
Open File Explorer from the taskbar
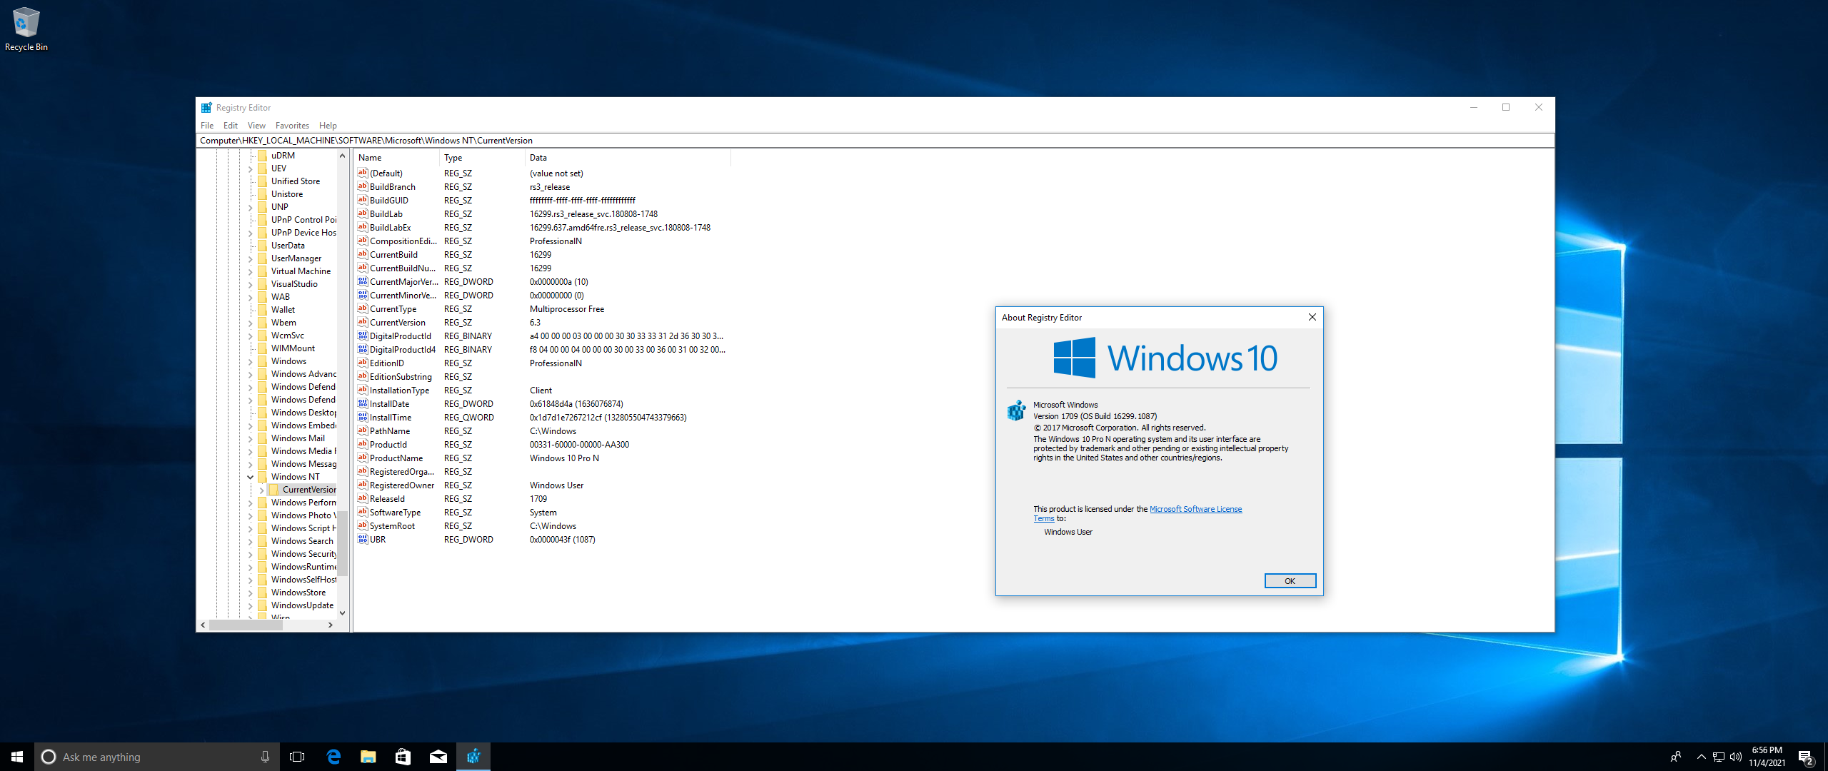tap(368, 757)
